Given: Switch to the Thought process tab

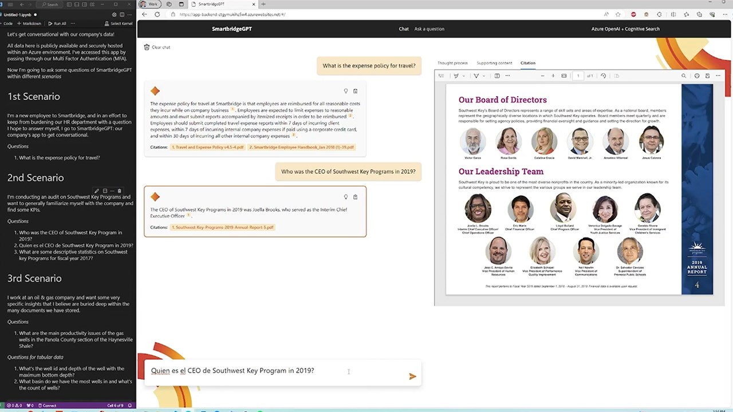Looking at the screenshot, I should tap(452, 63).
